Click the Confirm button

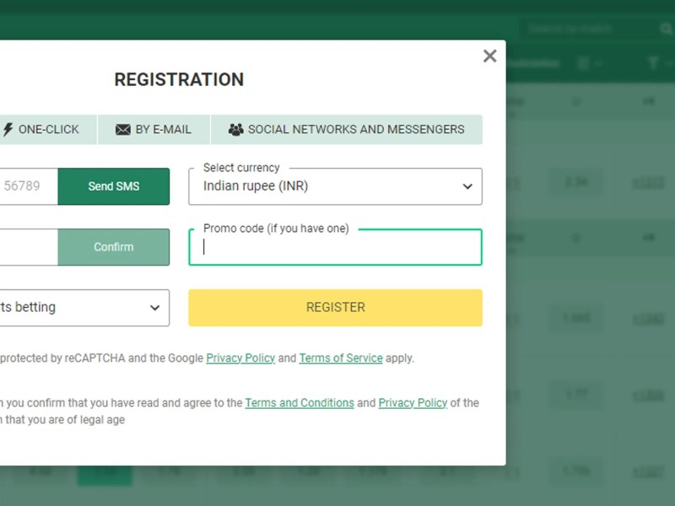[114, 247]
